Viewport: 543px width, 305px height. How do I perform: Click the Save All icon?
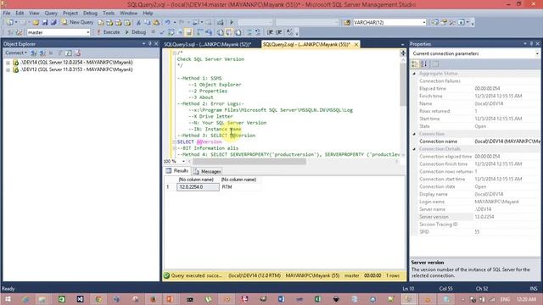pyautogui.click(x=53, y=23)
